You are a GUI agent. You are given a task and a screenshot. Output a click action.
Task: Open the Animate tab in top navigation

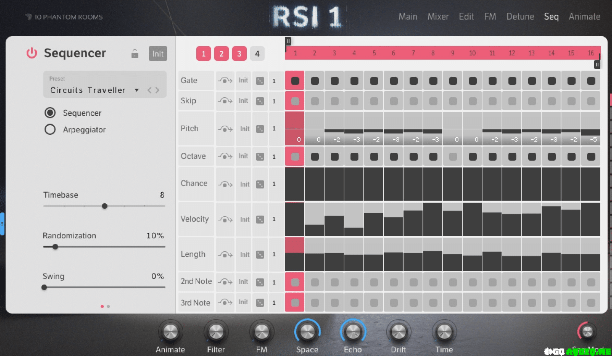tap(584, 16)
